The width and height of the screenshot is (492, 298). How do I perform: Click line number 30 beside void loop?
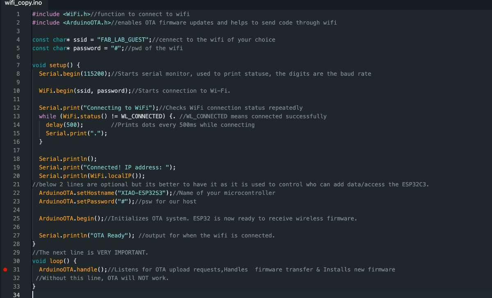(x=16, y=261)
